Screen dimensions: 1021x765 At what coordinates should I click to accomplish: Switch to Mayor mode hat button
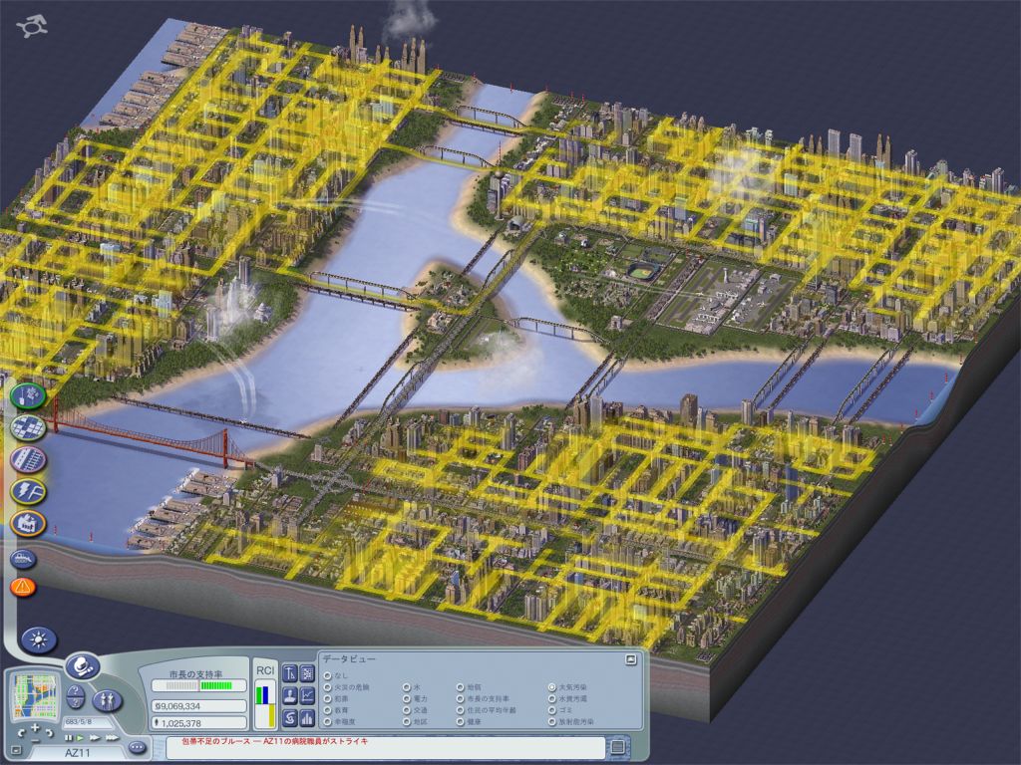[83, 666]
